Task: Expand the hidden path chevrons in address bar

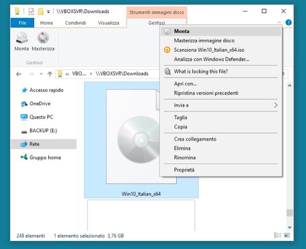Action: [67, 74]
